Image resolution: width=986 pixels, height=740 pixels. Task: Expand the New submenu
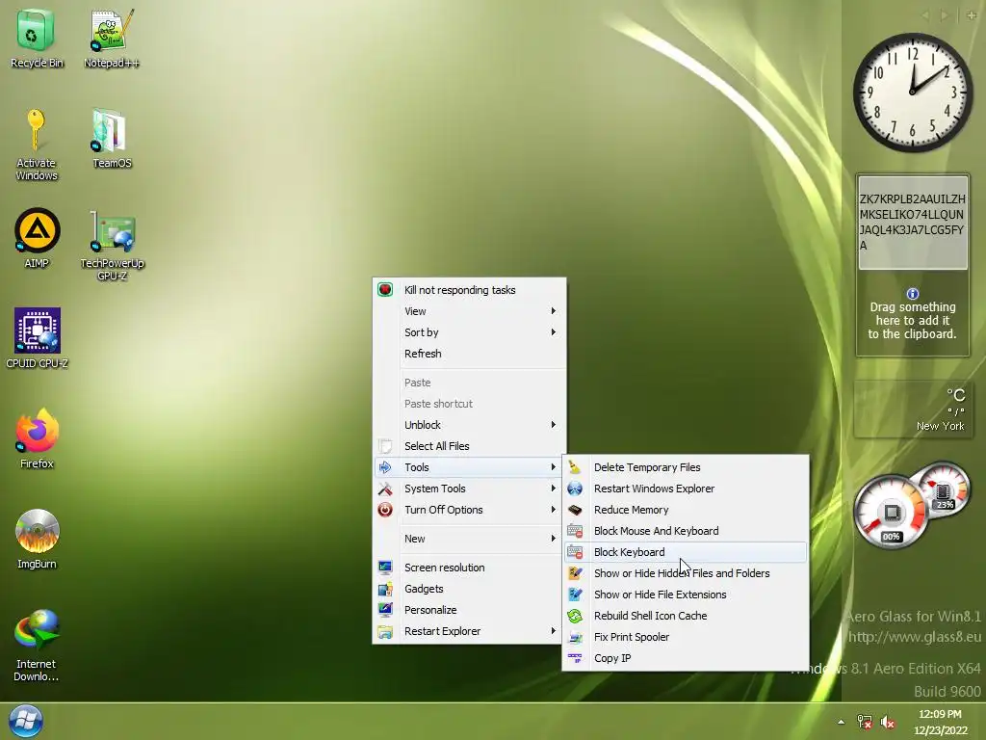(470, 539)
